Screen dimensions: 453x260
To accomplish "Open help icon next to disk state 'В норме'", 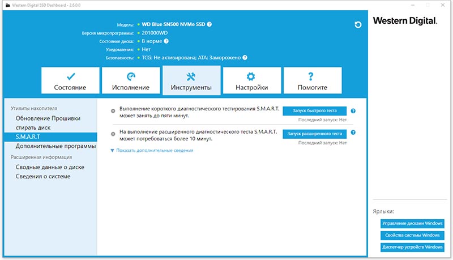I will pyautogui.click(x=166, y=41).
